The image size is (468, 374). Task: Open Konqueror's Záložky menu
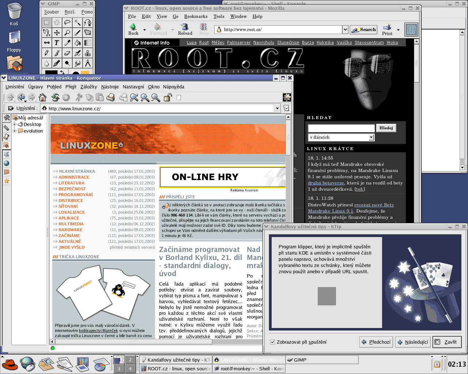tap(88, 87)
